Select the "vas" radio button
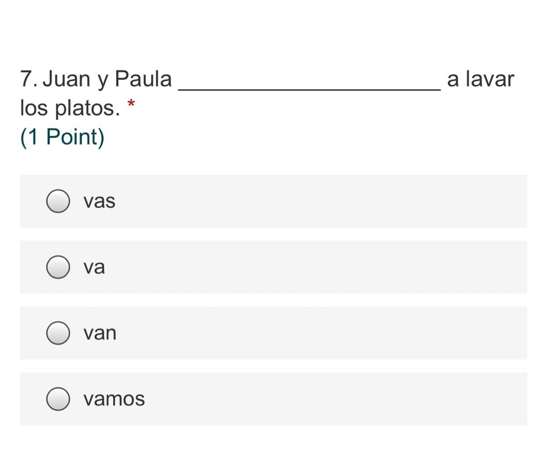547x472 pixels. click(x=58, y=201)
